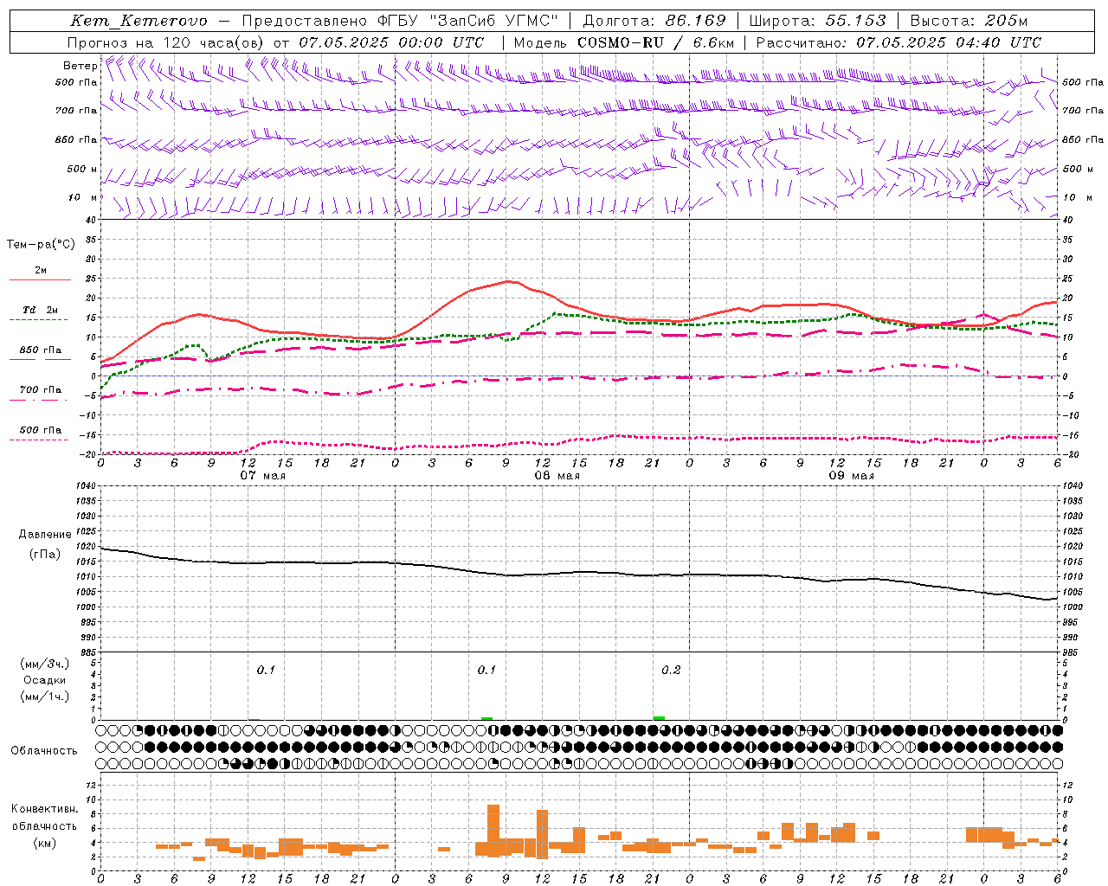The image size is (1108, 886).
Task: Click the 500 гПа dotted legend line sample
Action: tap(38, 440)
